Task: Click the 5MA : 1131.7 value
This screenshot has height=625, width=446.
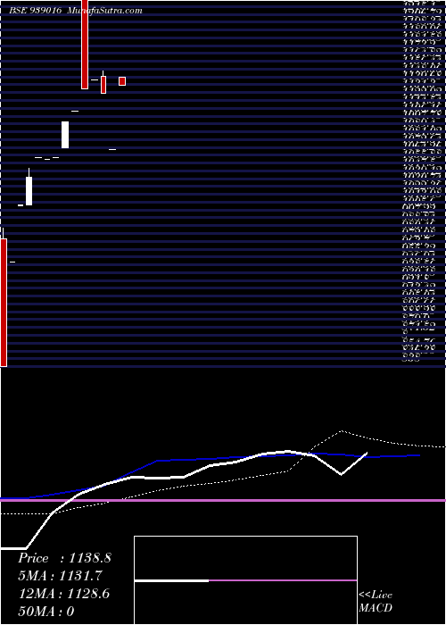Action: (61, 576)
